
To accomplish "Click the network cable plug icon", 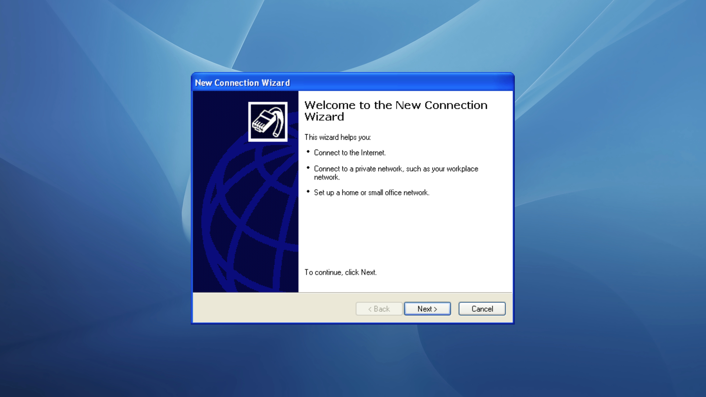I will coord(268,122).
